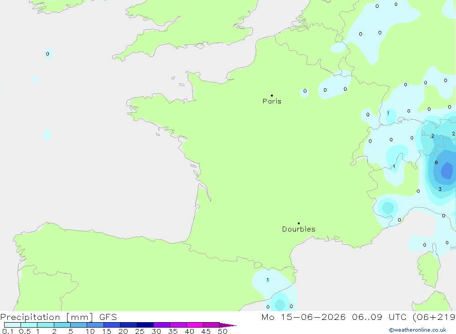Click the 5 mm legend color swatch

point(78,325)
